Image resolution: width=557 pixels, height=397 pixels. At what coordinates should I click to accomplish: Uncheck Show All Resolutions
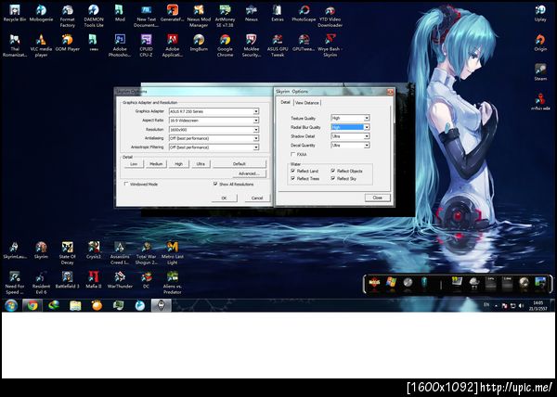pyautogui.click(x=215, y=184)
